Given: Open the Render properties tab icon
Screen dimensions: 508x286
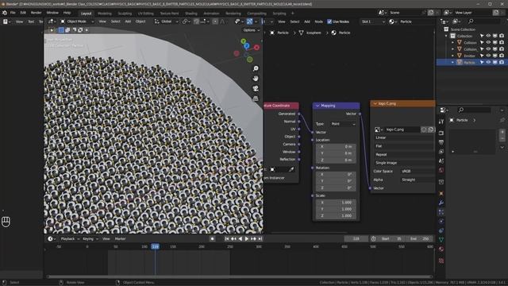Looking at the screenshot, I should tap(441, 133).
